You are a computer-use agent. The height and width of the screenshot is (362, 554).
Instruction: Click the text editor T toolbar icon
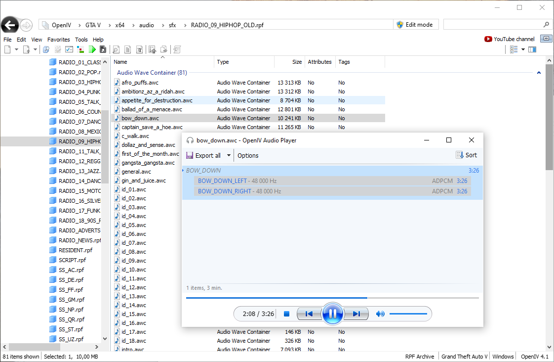140,49
